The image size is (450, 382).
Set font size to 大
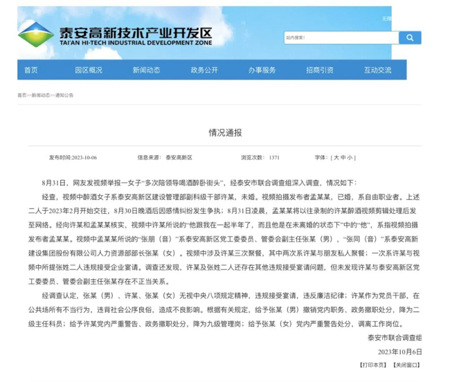click(x=336, y=158)
